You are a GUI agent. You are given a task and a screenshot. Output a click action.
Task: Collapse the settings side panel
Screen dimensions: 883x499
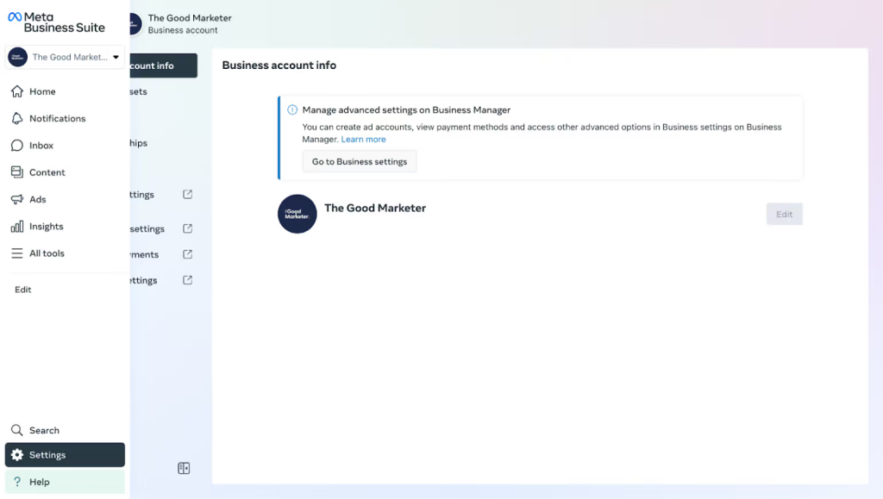[184, 468]
